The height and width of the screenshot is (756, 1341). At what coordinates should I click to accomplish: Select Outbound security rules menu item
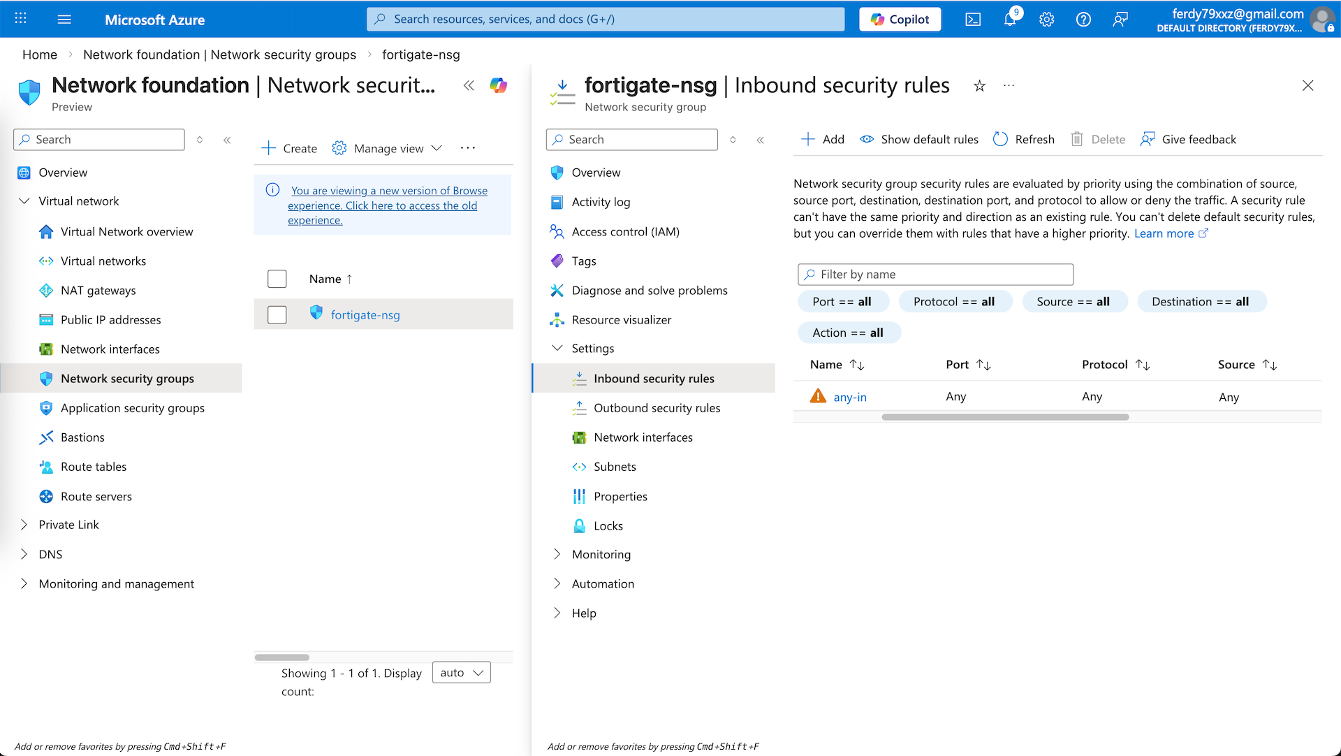[657, 407]
